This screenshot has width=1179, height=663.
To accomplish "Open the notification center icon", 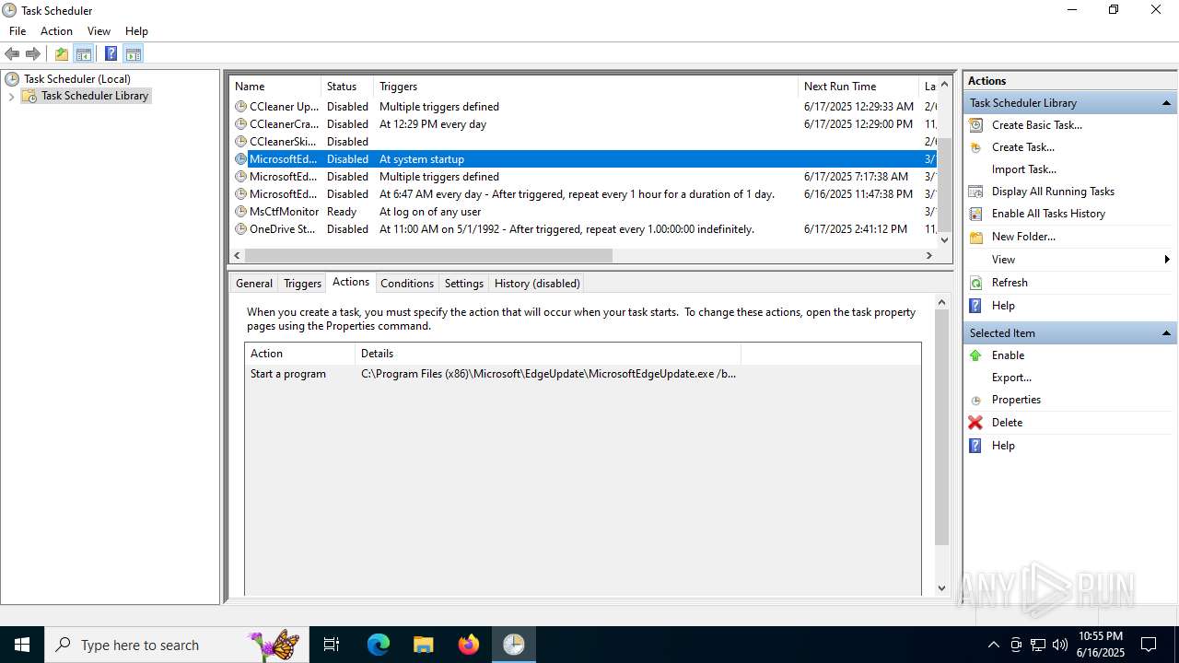I will (1149, 645).
